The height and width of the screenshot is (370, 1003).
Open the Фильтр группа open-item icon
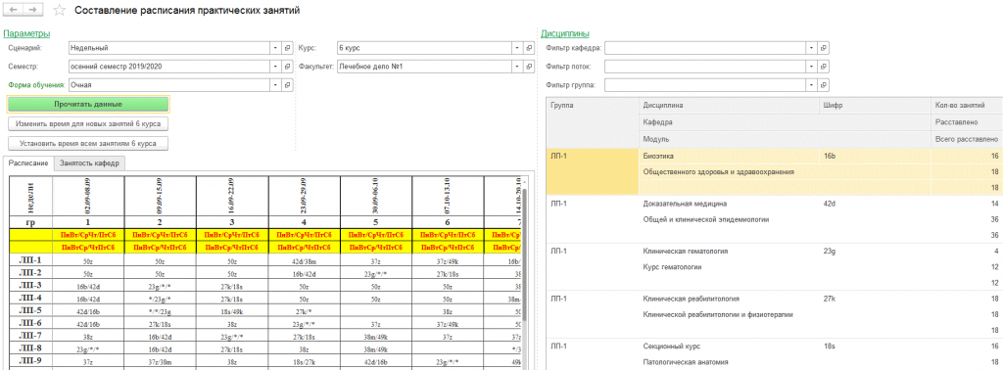point(825,85)
